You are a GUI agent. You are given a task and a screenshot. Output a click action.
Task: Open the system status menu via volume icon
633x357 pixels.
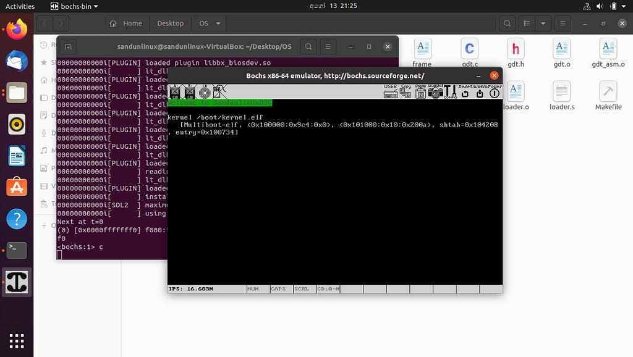point(600,6)
